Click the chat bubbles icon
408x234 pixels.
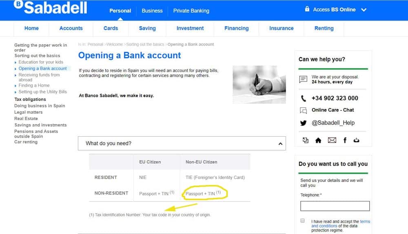click(303, 111)
